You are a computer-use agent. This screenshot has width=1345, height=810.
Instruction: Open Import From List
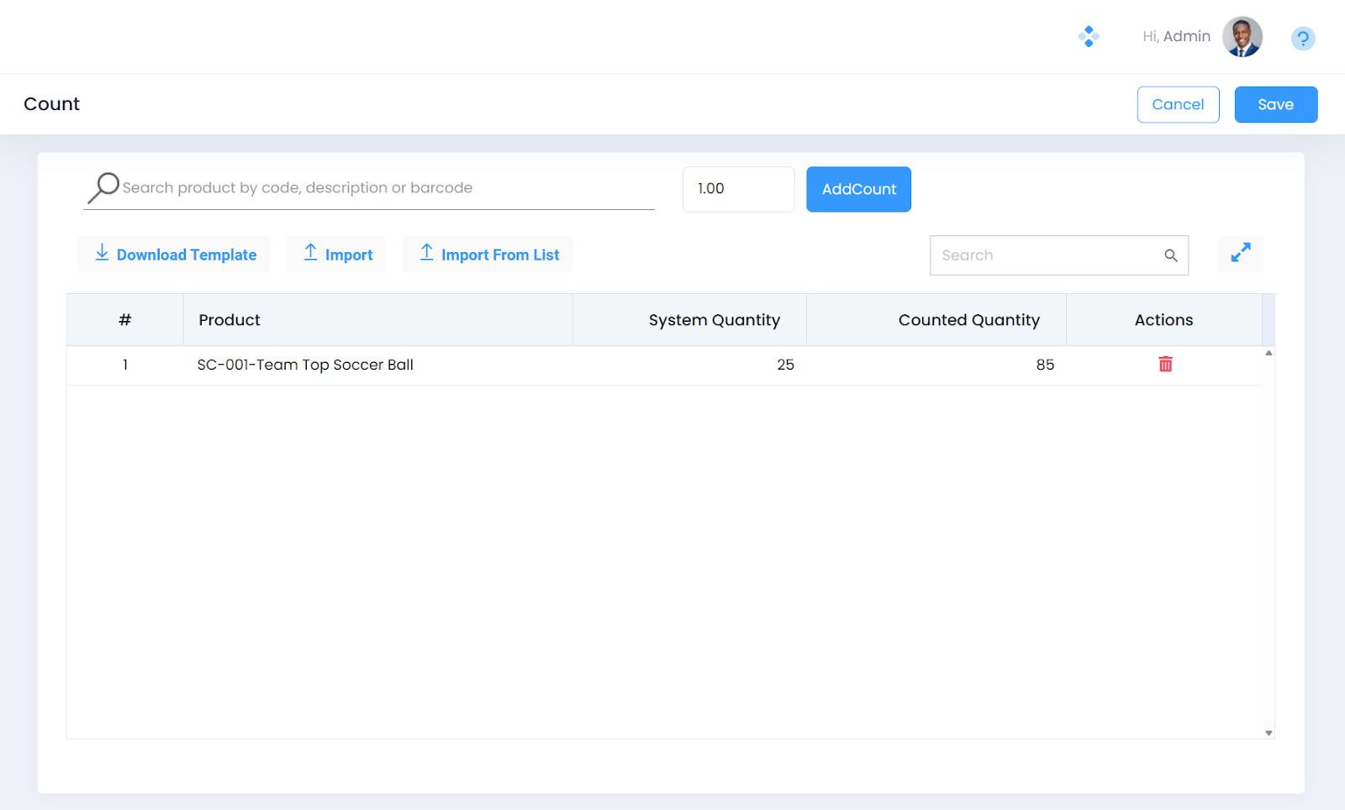click(488, 255)
